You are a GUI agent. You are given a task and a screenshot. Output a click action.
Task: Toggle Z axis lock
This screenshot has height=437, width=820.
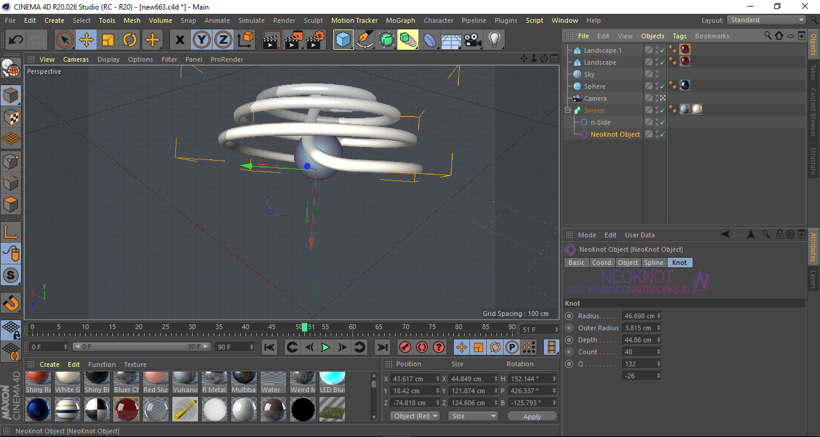(223, 40)
